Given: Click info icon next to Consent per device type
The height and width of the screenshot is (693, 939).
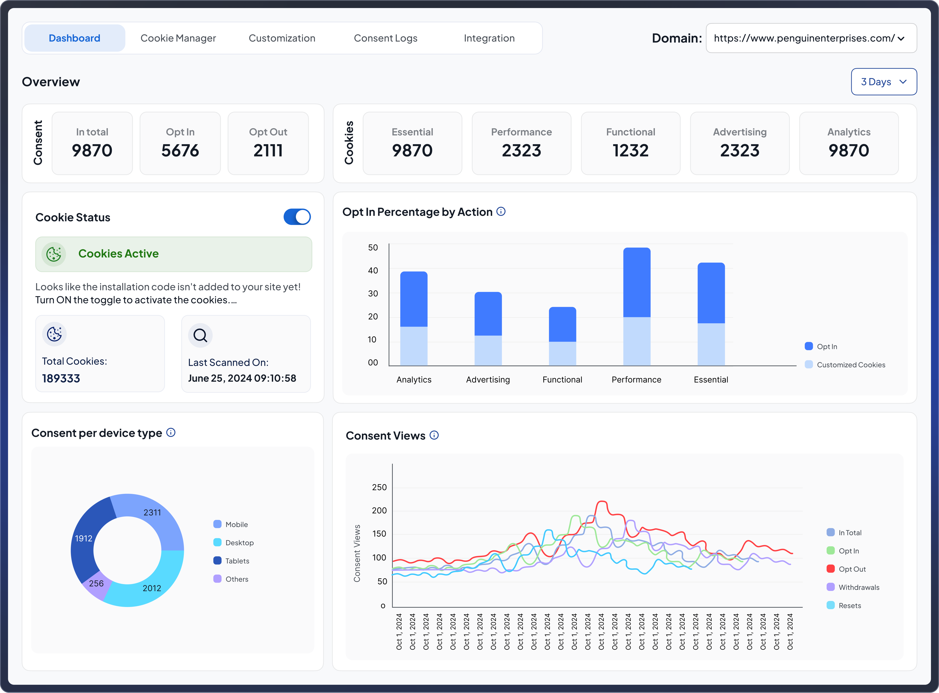Looking at the screenshot, I should click(171, 432).
